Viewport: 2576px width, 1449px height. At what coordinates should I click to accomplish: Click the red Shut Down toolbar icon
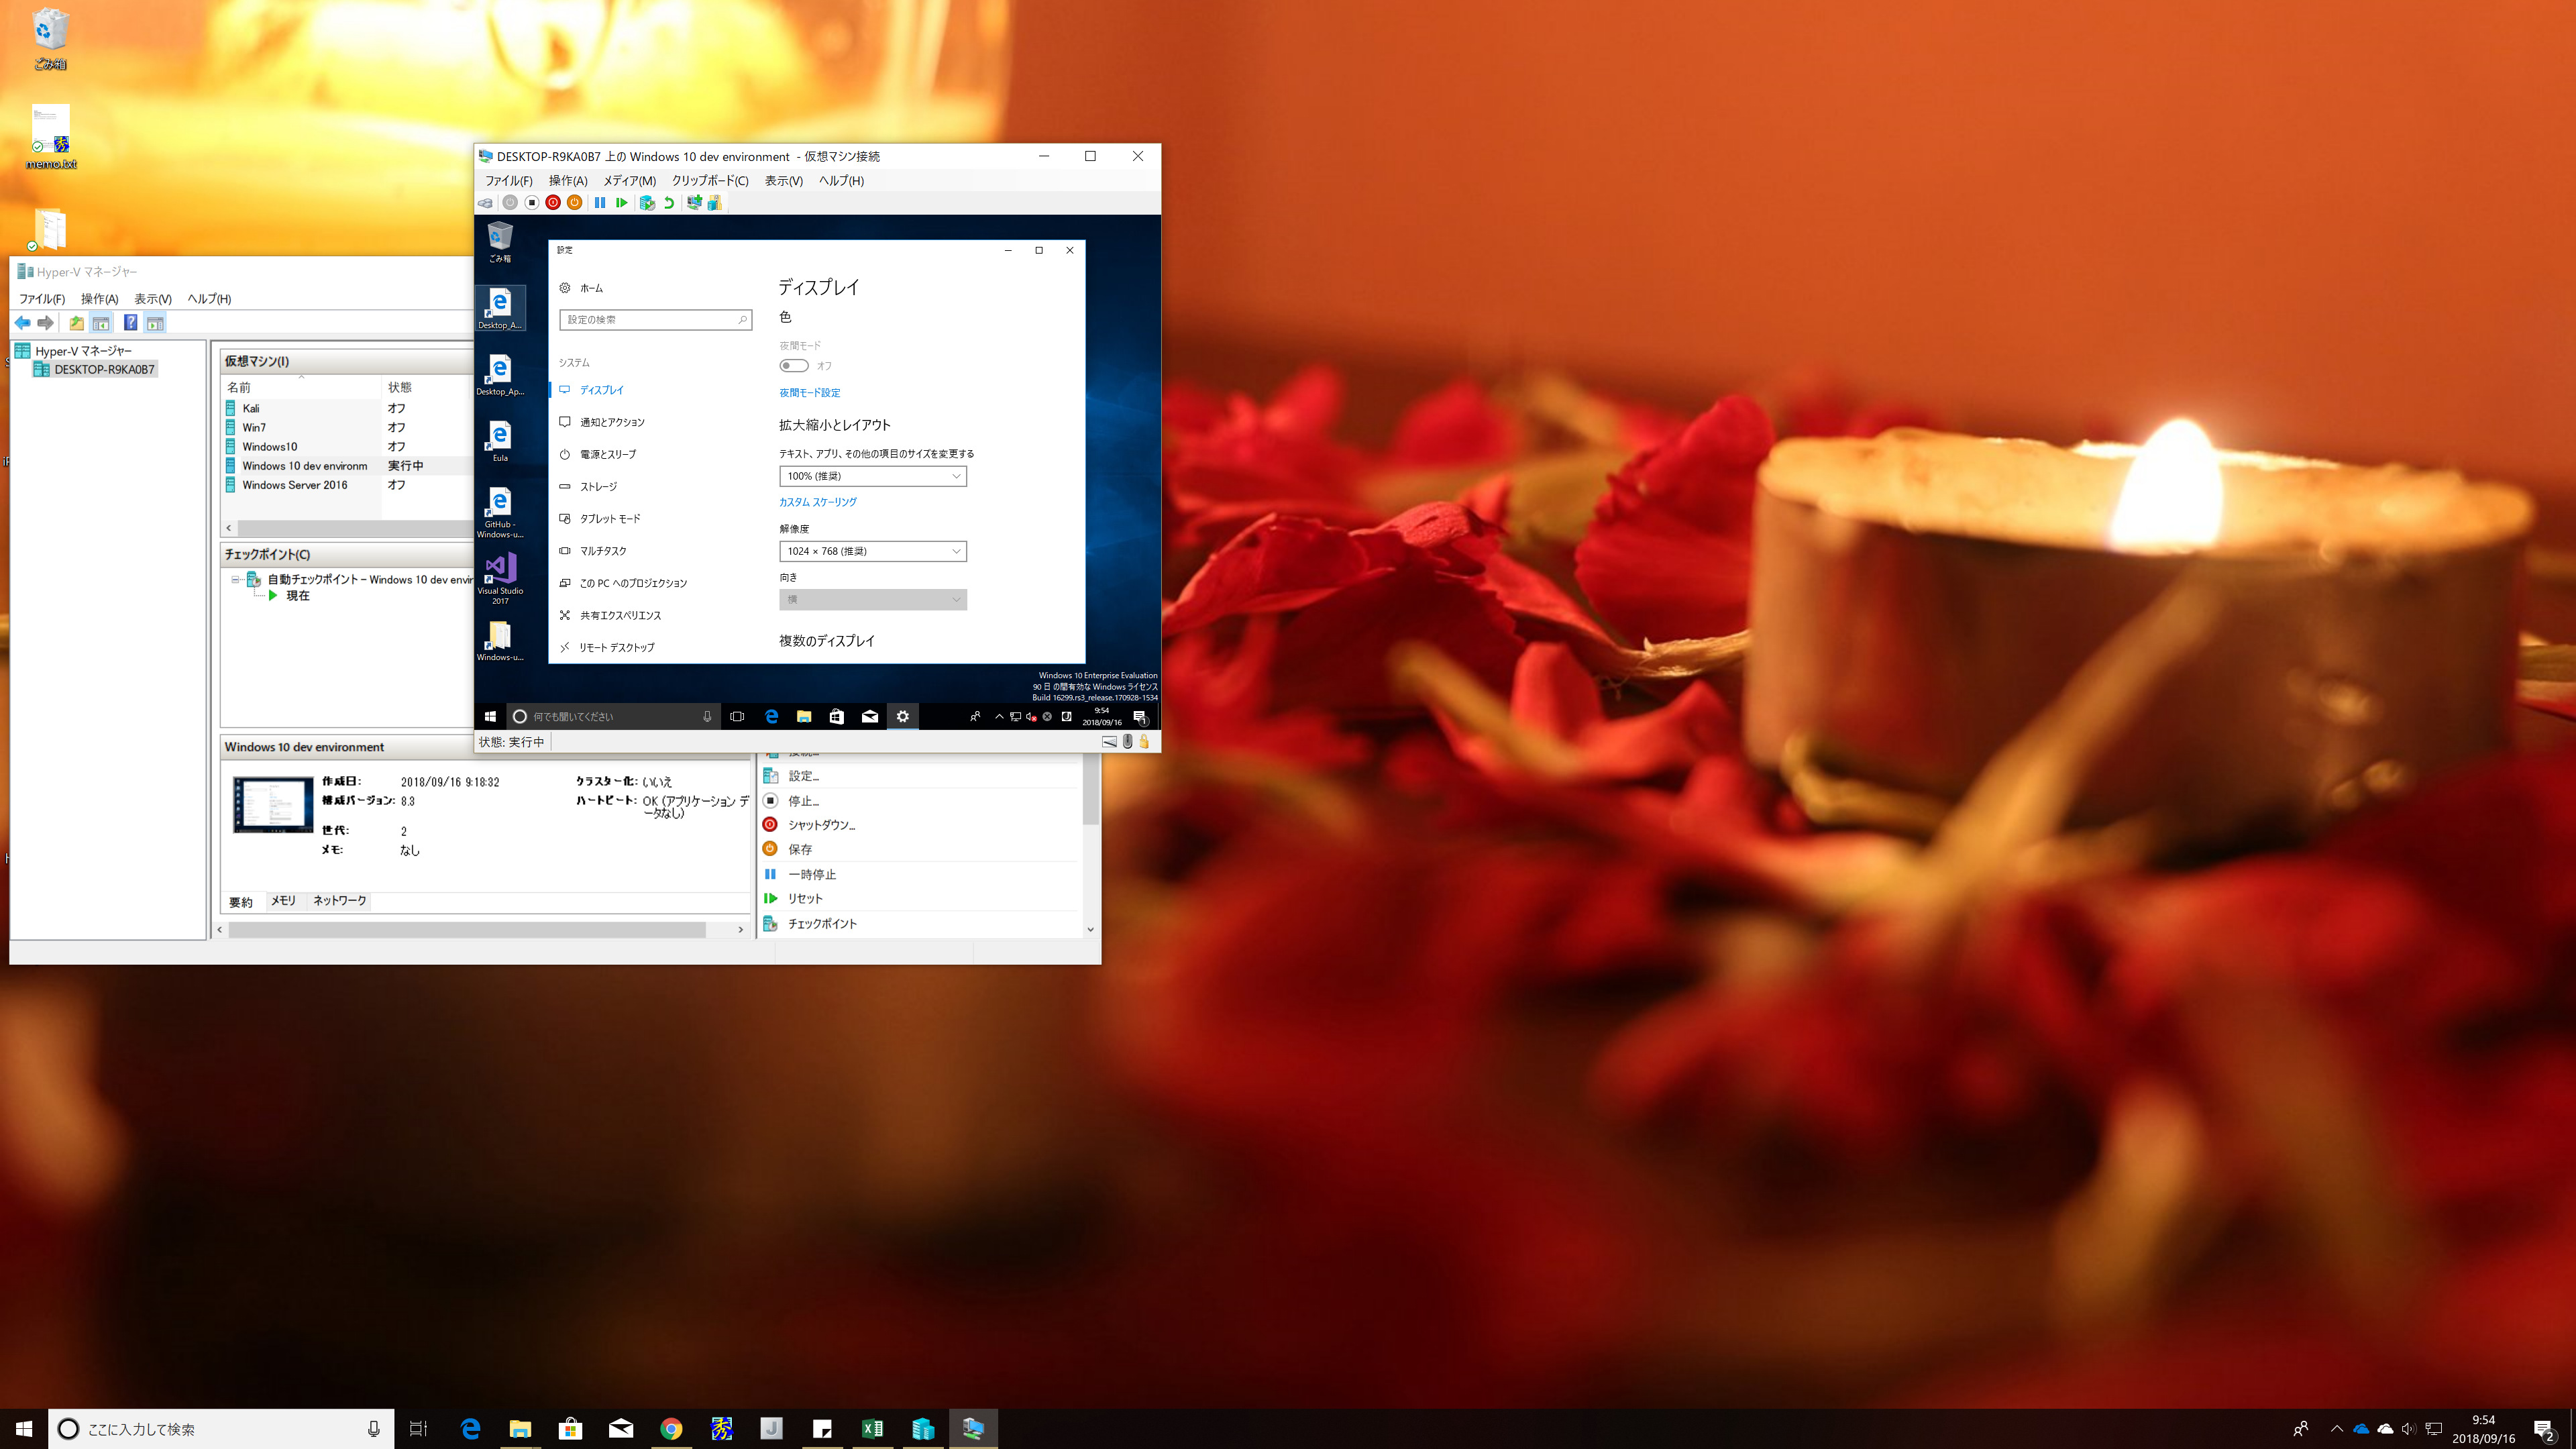553,203
